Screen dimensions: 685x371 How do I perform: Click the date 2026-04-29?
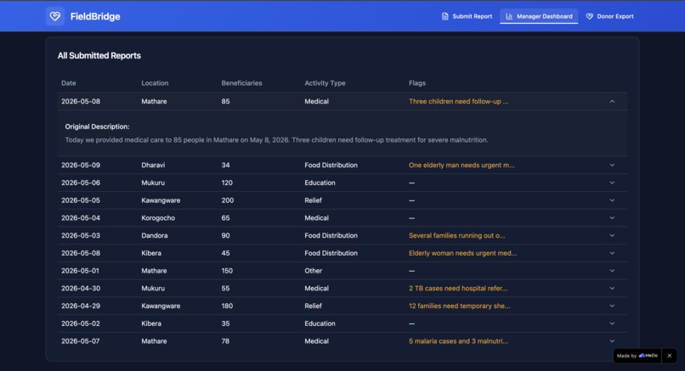tap(81, 306)
